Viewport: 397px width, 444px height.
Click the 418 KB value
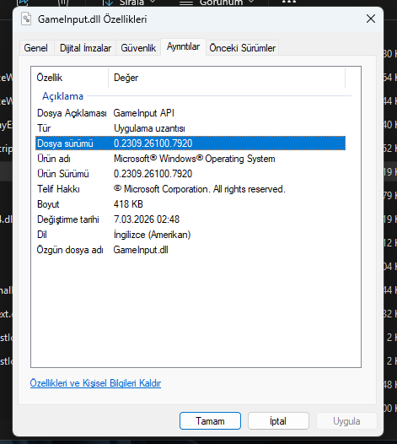(128, 204)
